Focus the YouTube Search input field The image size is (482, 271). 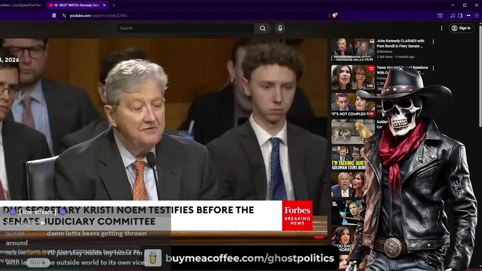coord(185,28)
